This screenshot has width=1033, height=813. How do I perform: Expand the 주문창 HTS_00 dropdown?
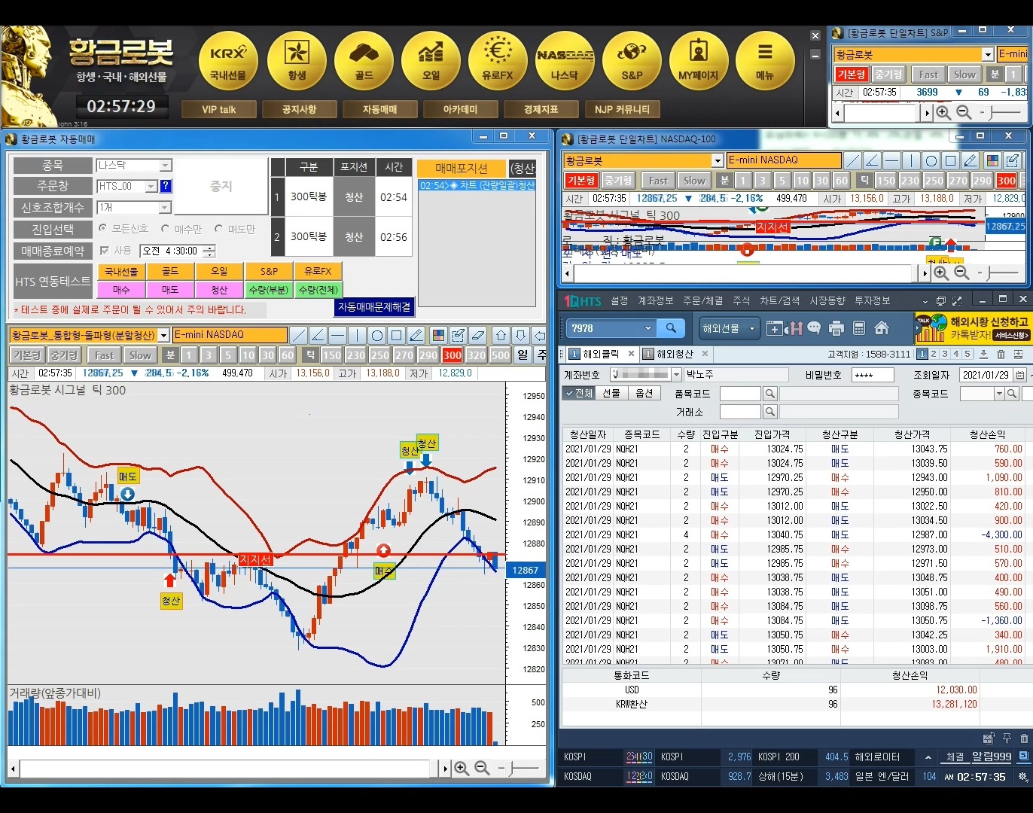(151, 186)
